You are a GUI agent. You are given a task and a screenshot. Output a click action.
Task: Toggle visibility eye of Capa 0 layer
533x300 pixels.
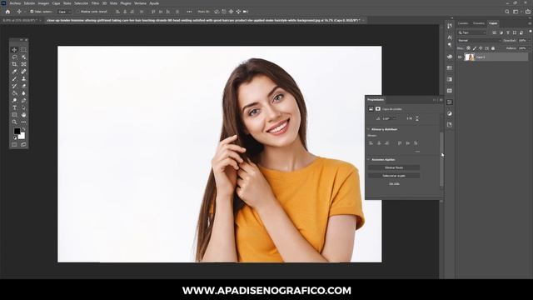[x=460, y=57]
